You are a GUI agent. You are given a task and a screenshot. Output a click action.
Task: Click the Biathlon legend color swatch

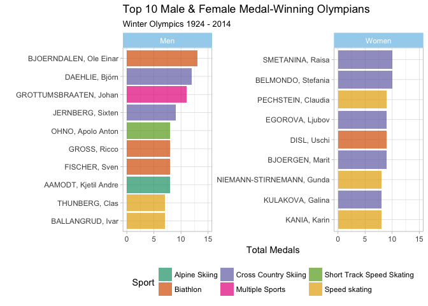165,289
